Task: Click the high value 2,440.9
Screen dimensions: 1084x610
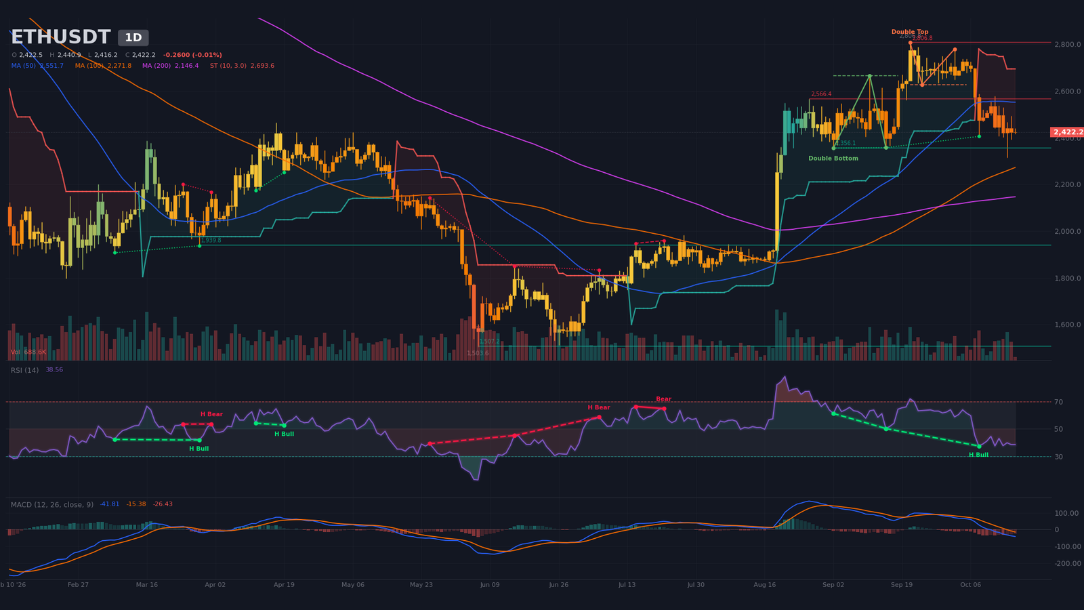Action: [x=69, y=55]
